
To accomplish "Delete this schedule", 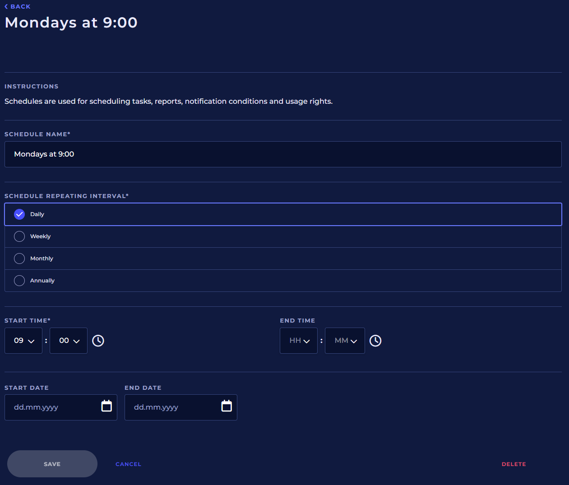I will (x=513, y=464).
